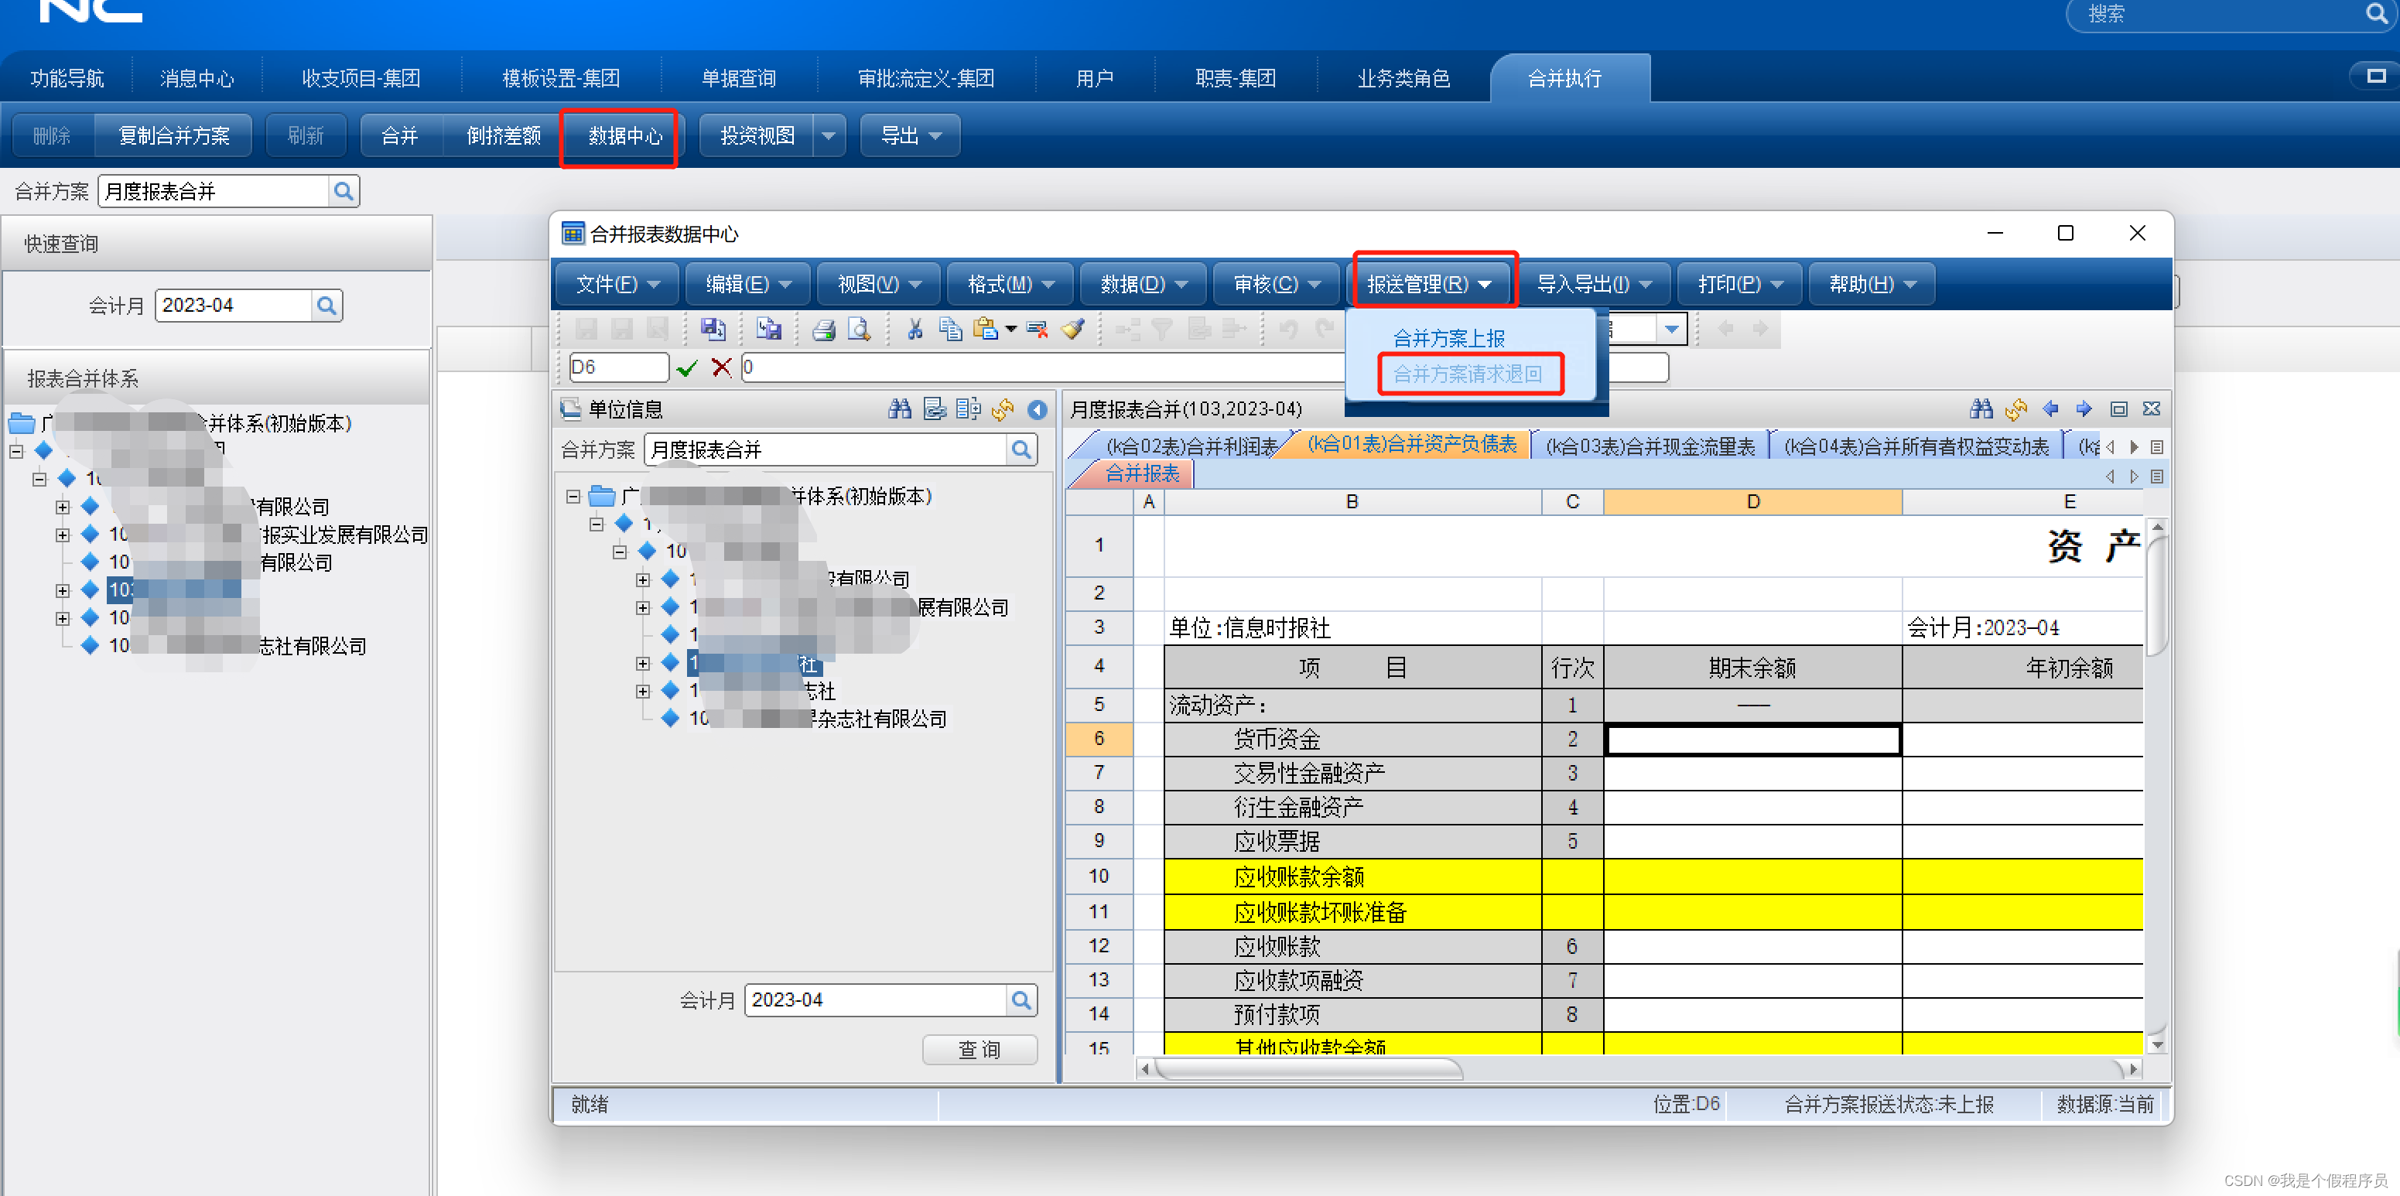Click the 数据中心 button
The height and width of the screenshot is (1196, 2400).
point(625,136)
